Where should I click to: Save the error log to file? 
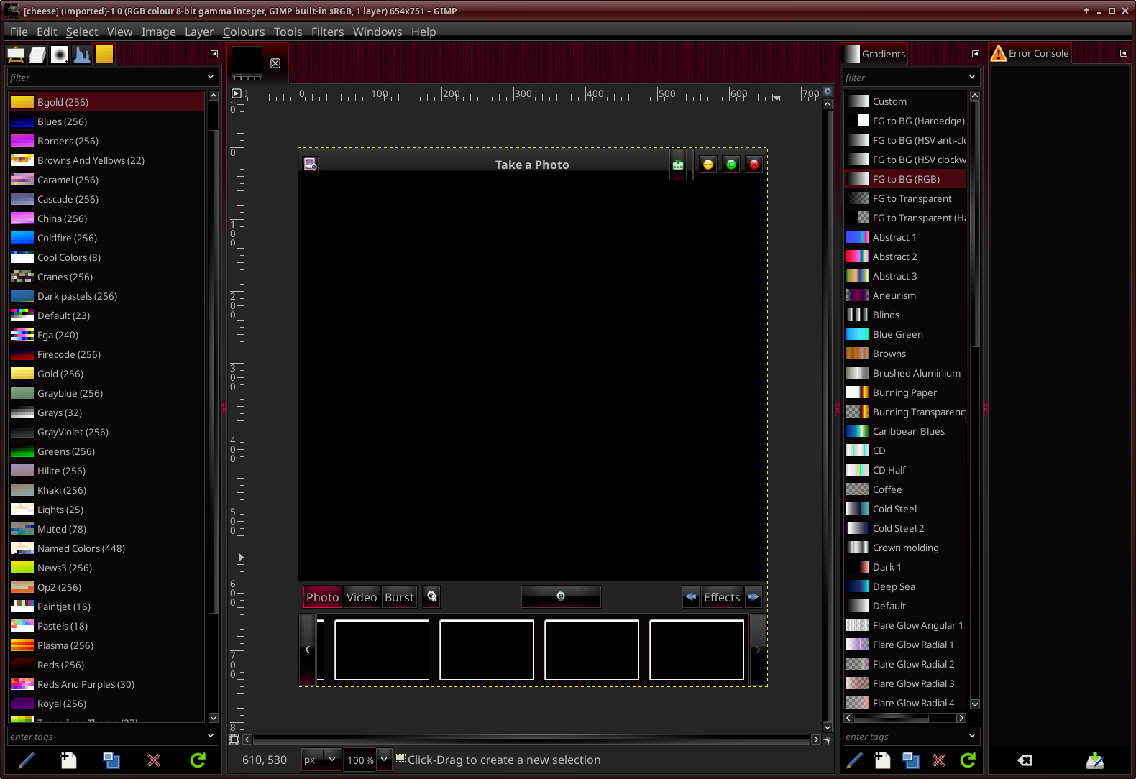point(1094,760)
